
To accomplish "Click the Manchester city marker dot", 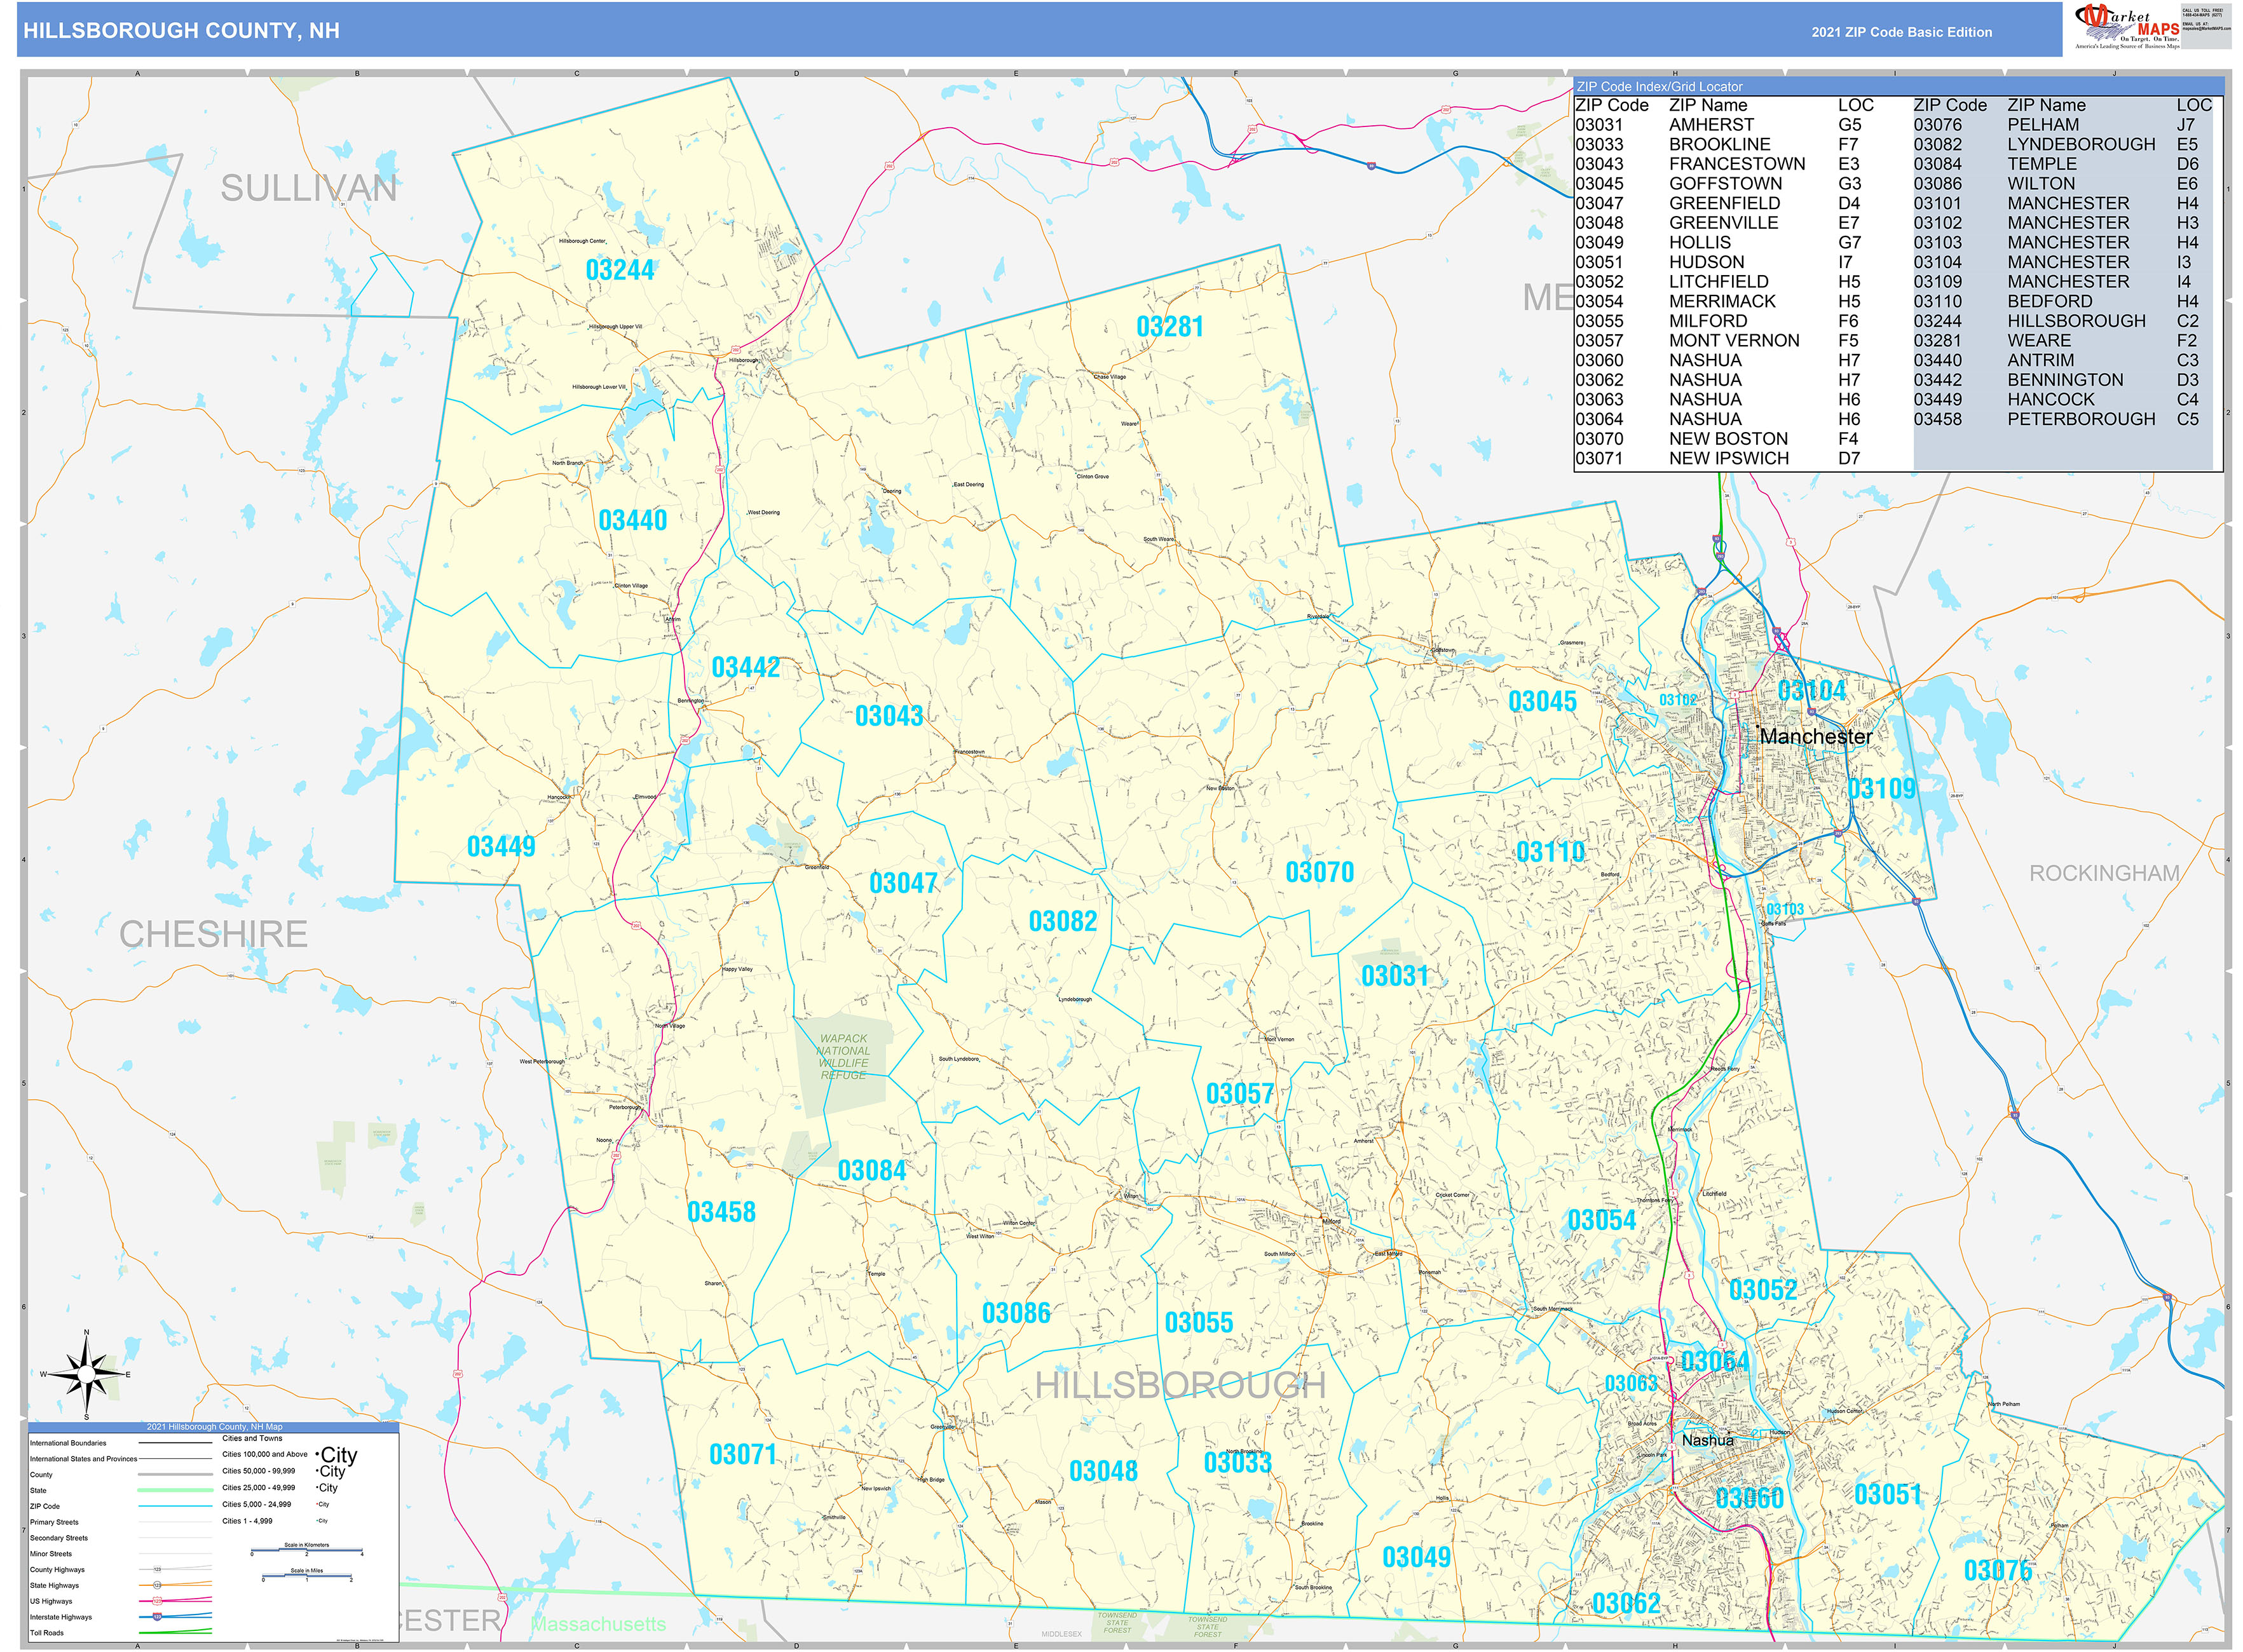I will point(1757,727).
